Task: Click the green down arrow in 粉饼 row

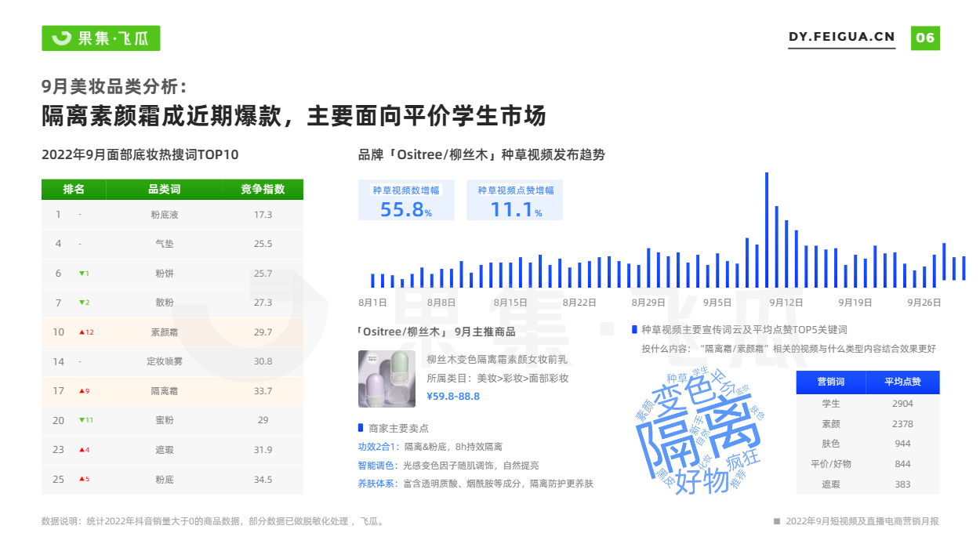Action: [81, 274]
